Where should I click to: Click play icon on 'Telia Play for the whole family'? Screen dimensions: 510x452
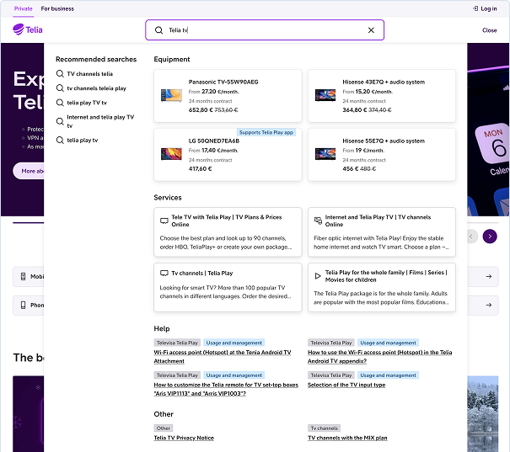coord(318,276)
